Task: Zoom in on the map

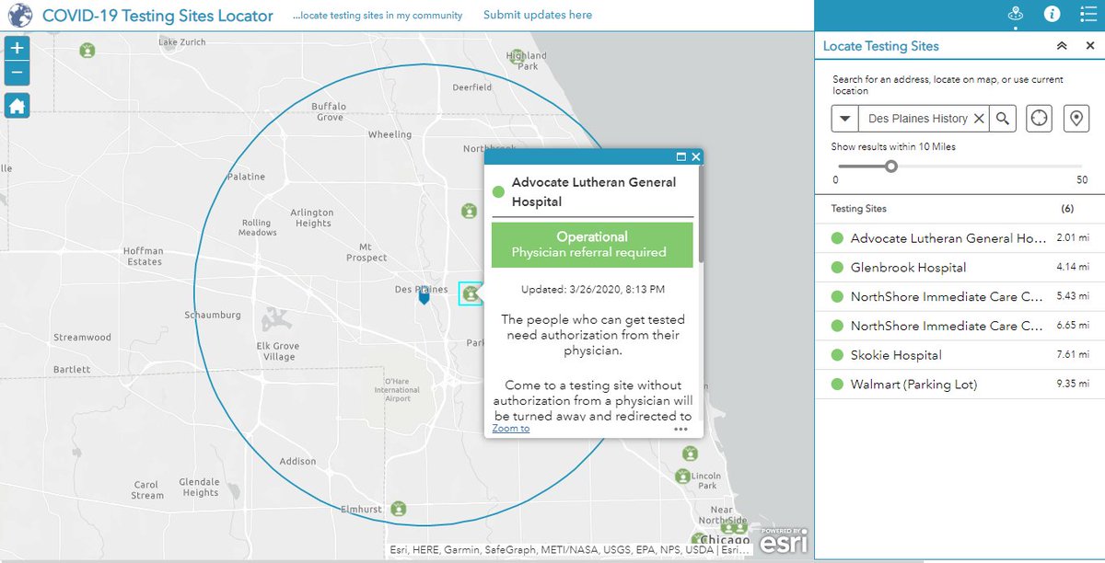Action: (17, 48)
